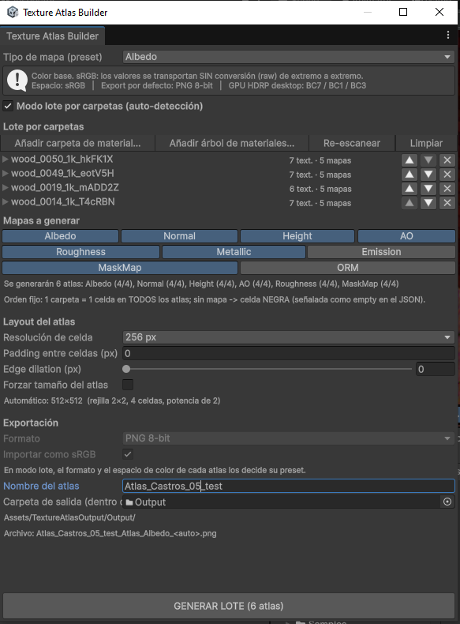460x624 pixels.
Task: Remove wood_0049_1k_eotV5H from the list
Action: [x=447, y=175]
